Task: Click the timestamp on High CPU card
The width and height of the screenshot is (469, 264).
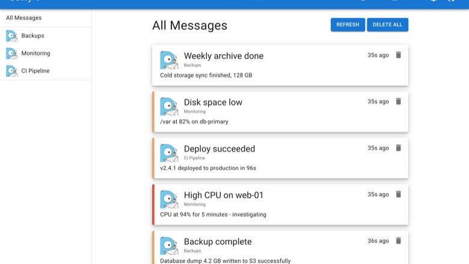Action: click(x=378, y=195)
